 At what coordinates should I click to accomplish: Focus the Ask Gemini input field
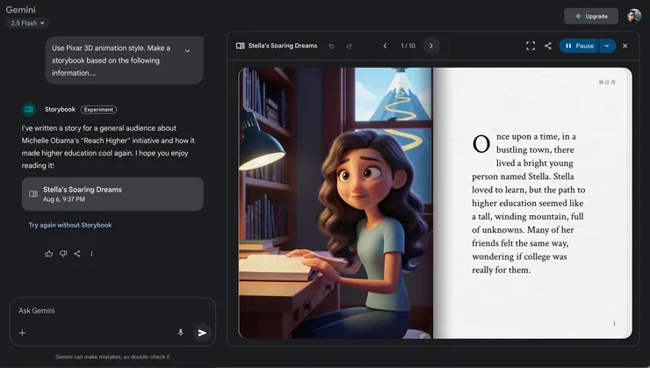(112, 311)
